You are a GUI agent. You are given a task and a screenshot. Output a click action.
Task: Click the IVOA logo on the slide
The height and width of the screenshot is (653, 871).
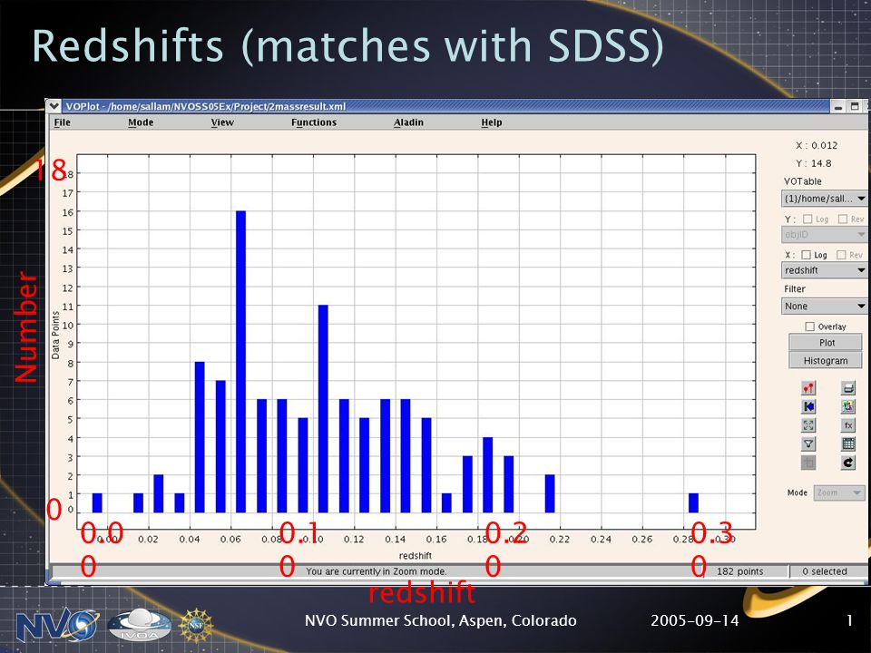pos(139,625)
